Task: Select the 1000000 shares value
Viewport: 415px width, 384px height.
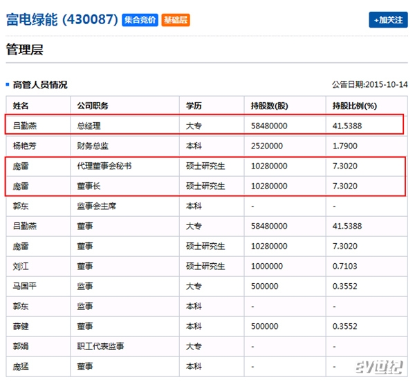Action: 267,266
